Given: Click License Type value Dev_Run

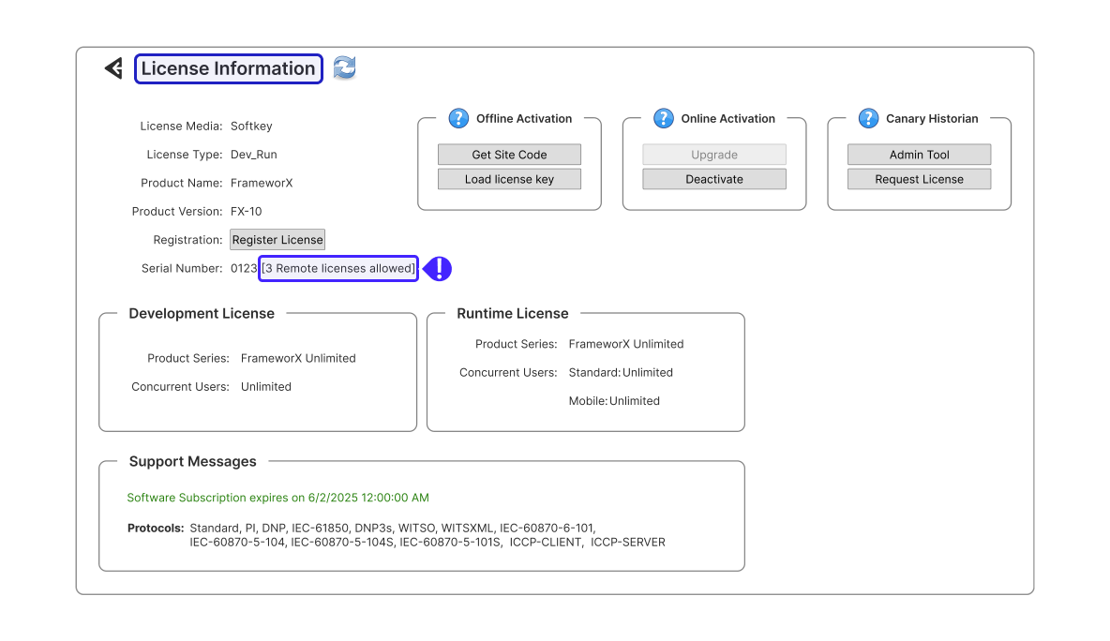Looking at the screenshot, I should coord(254,155).
